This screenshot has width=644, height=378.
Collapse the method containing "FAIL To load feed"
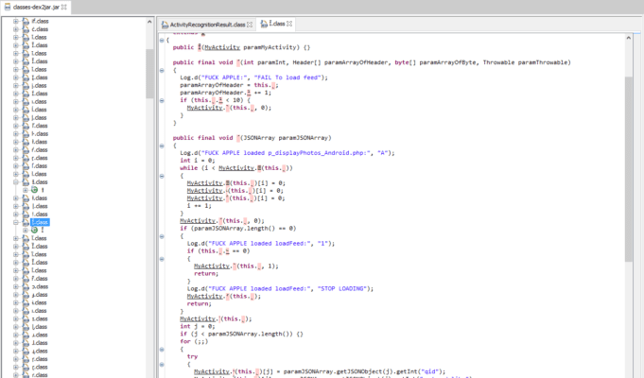(162, 70)
